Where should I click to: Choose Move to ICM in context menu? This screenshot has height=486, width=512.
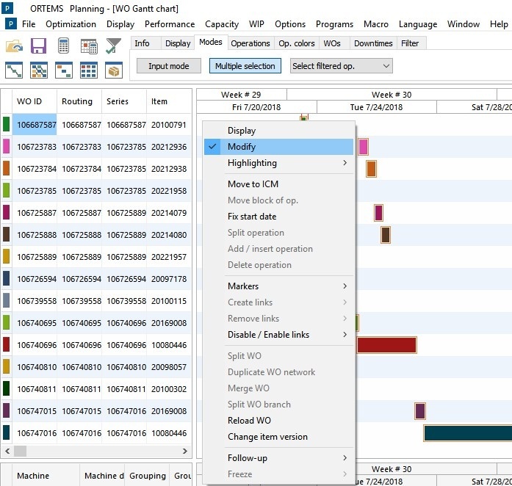[x=278, y=184]
